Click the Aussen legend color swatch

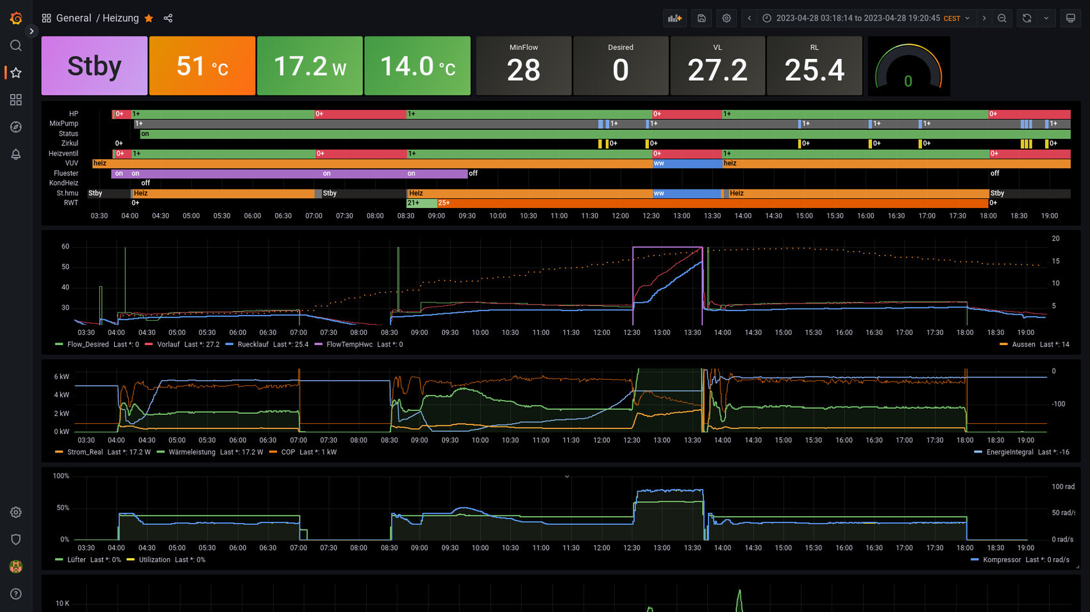click(1003, 344)
